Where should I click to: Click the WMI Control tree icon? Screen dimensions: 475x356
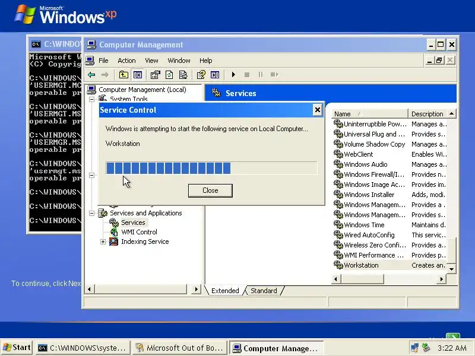pos(114,232)
